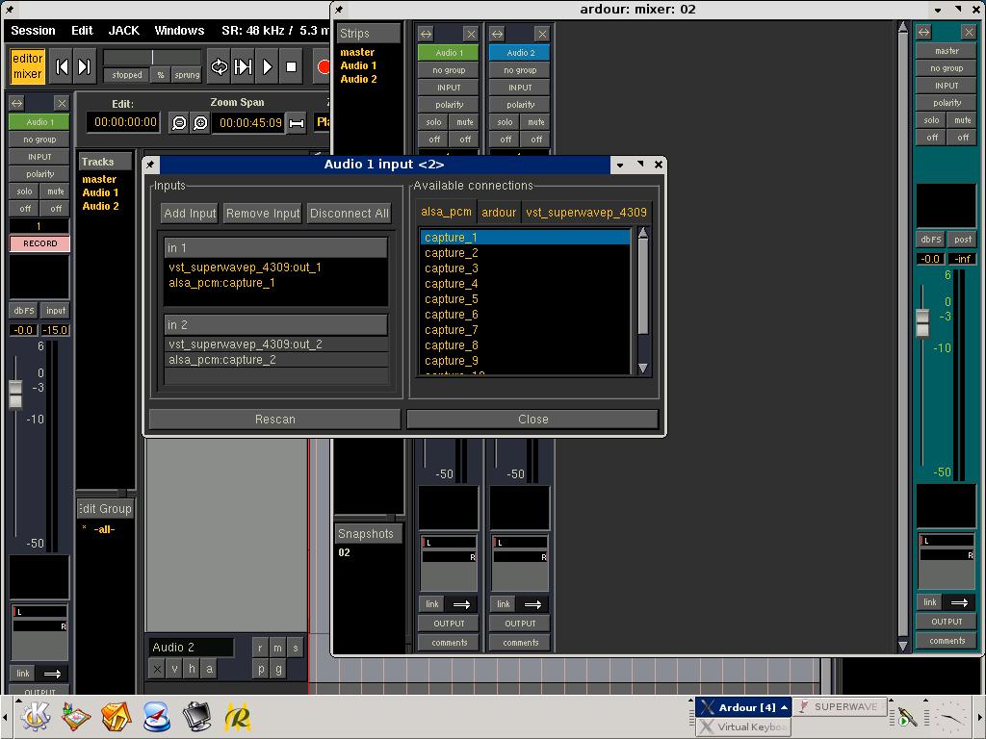This screenshot has width=986, height=739.
Task: Open Rosegarden launcher icon in taskbar
Action: (239, 716)
